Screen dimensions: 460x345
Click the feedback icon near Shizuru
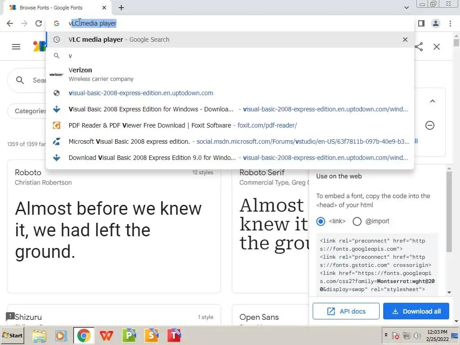(10, 316)
